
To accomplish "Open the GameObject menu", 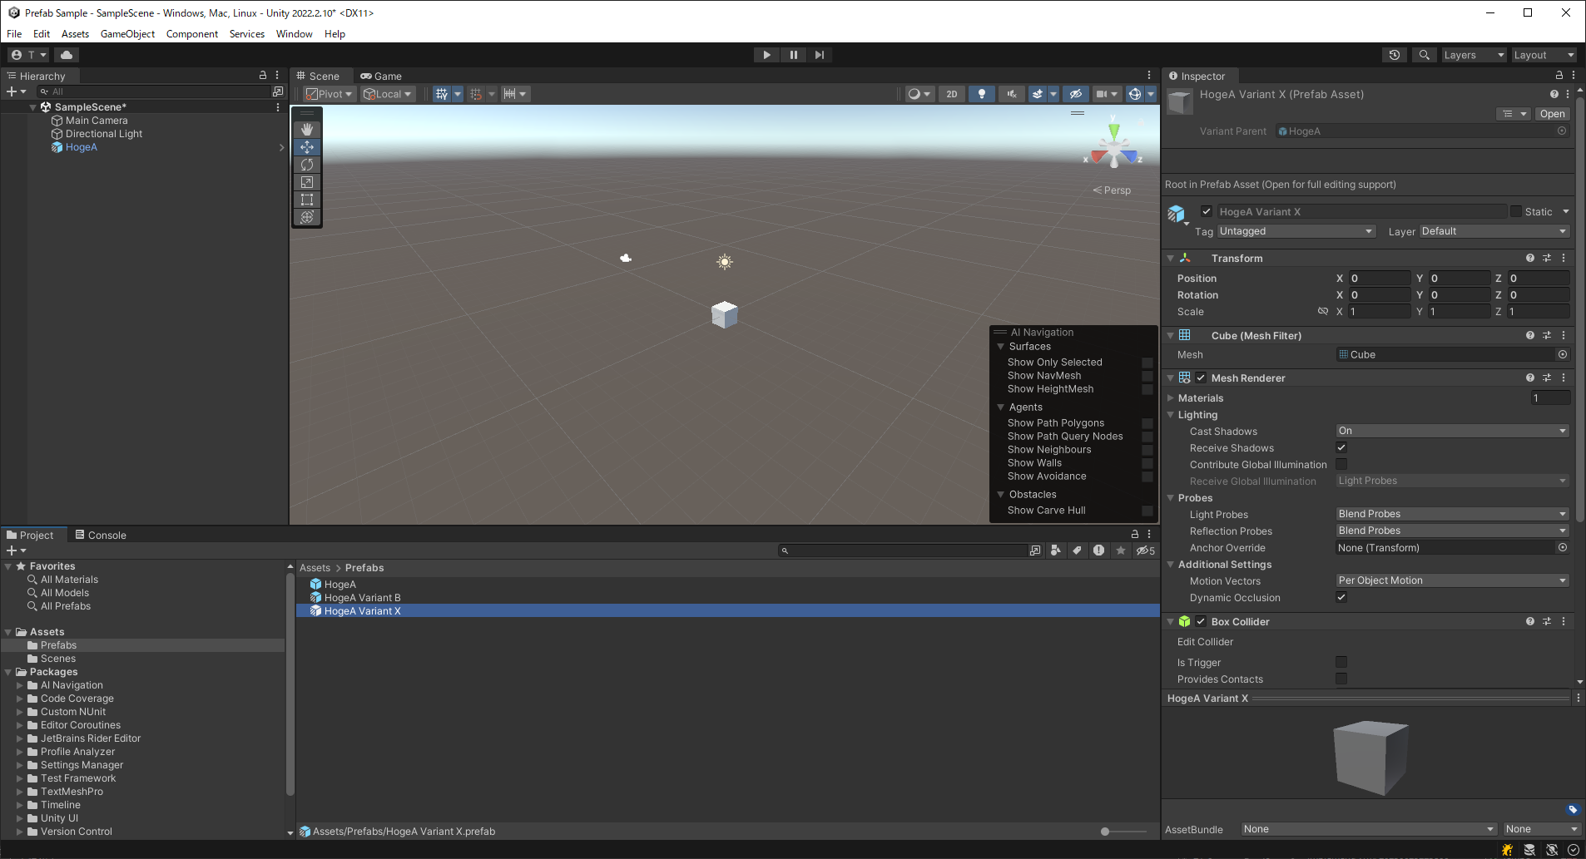I will [x=127, y=34].
